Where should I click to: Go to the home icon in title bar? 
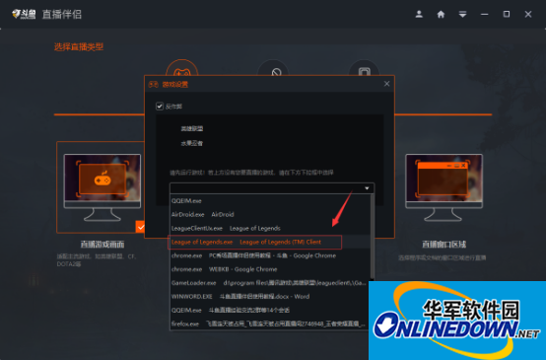click(441, 14)
